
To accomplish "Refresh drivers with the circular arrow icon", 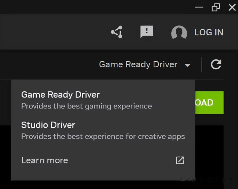I will [x=216, y=64].
